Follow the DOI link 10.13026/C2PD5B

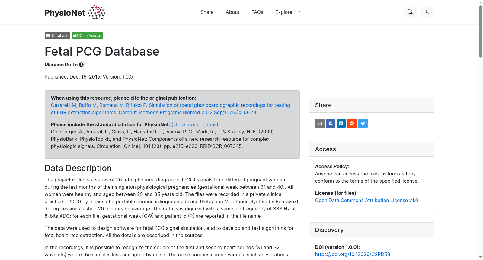353,254
